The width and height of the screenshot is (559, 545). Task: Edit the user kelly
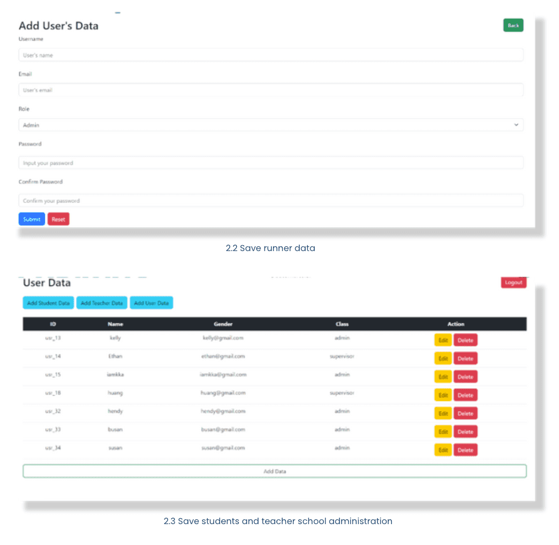coord(442,339)
